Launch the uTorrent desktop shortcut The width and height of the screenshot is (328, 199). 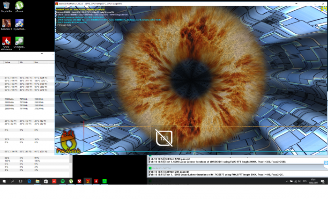coord(19,7)
